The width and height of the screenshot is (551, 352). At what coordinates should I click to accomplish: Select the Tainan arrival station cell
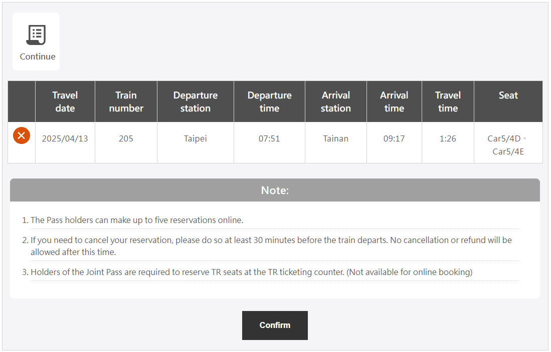pos(336,138)
